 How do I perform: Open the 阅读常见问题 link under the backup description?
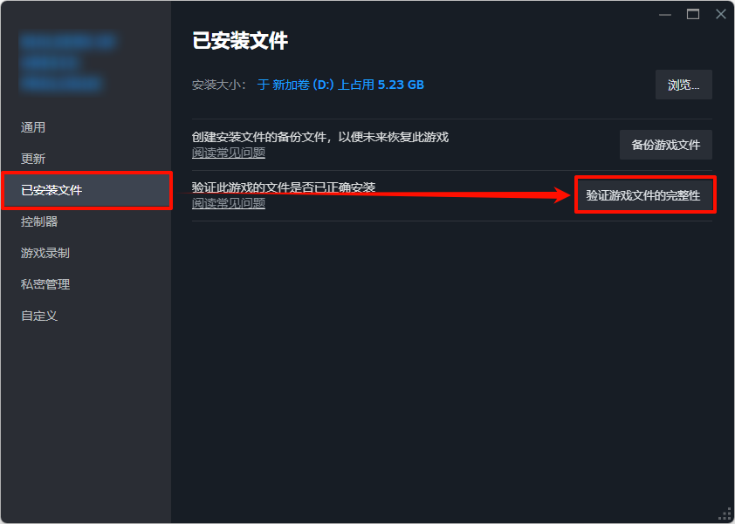229,153
